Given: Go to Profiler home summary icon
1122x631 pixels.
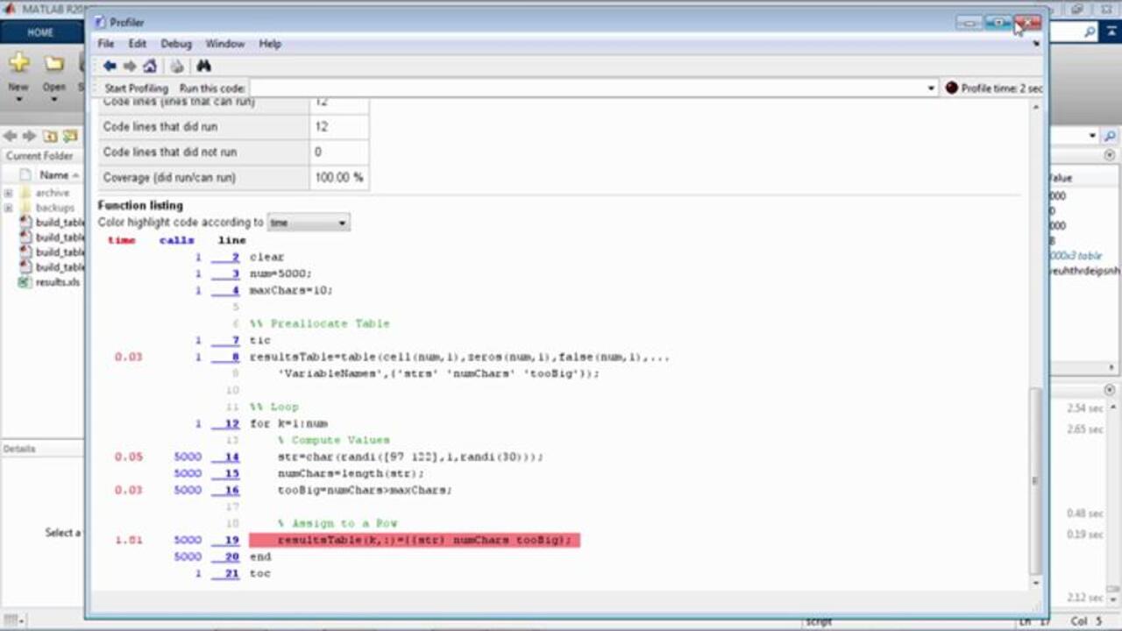Looking at the screenshot, I should 150,67.
